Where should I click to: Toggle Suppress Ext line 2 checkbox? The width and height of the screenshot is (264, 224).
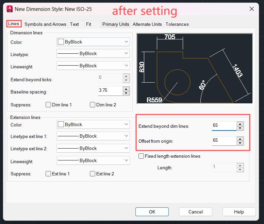coord(93,174)
